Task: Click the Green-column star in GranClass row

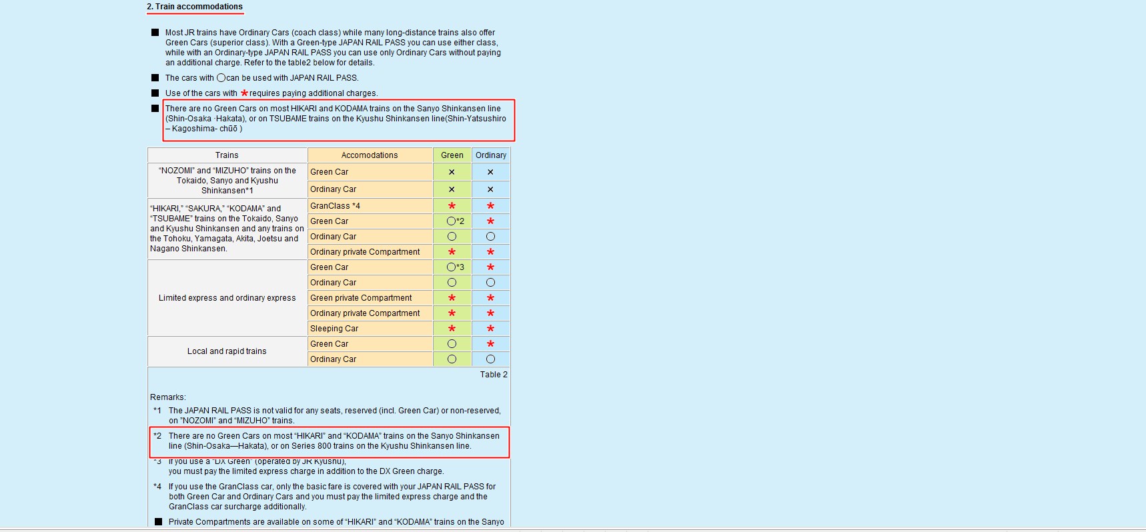Action: coord(452,206)
